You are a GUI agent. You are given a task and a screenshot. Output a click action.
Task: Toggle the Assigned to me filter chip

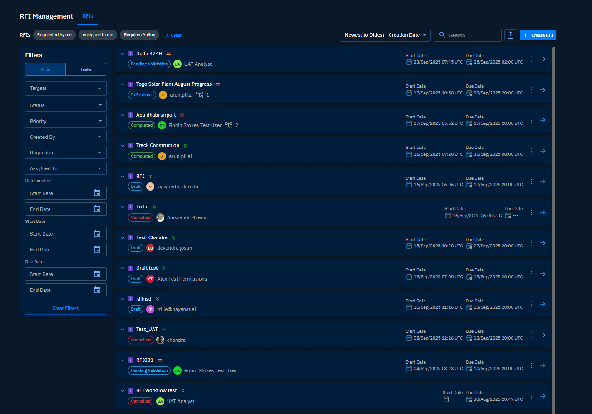[x=98, y=35]
